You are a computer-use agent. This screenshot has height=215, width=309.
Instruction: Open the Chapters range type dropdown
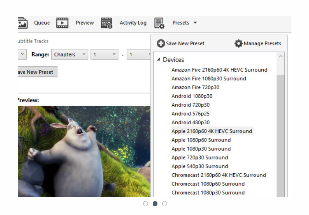click(x=70, y=54)
